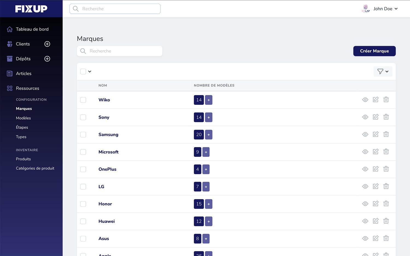Click the edit icon for Honor
410x256 pixels.
pyautogui.click(x=376, y=204)
